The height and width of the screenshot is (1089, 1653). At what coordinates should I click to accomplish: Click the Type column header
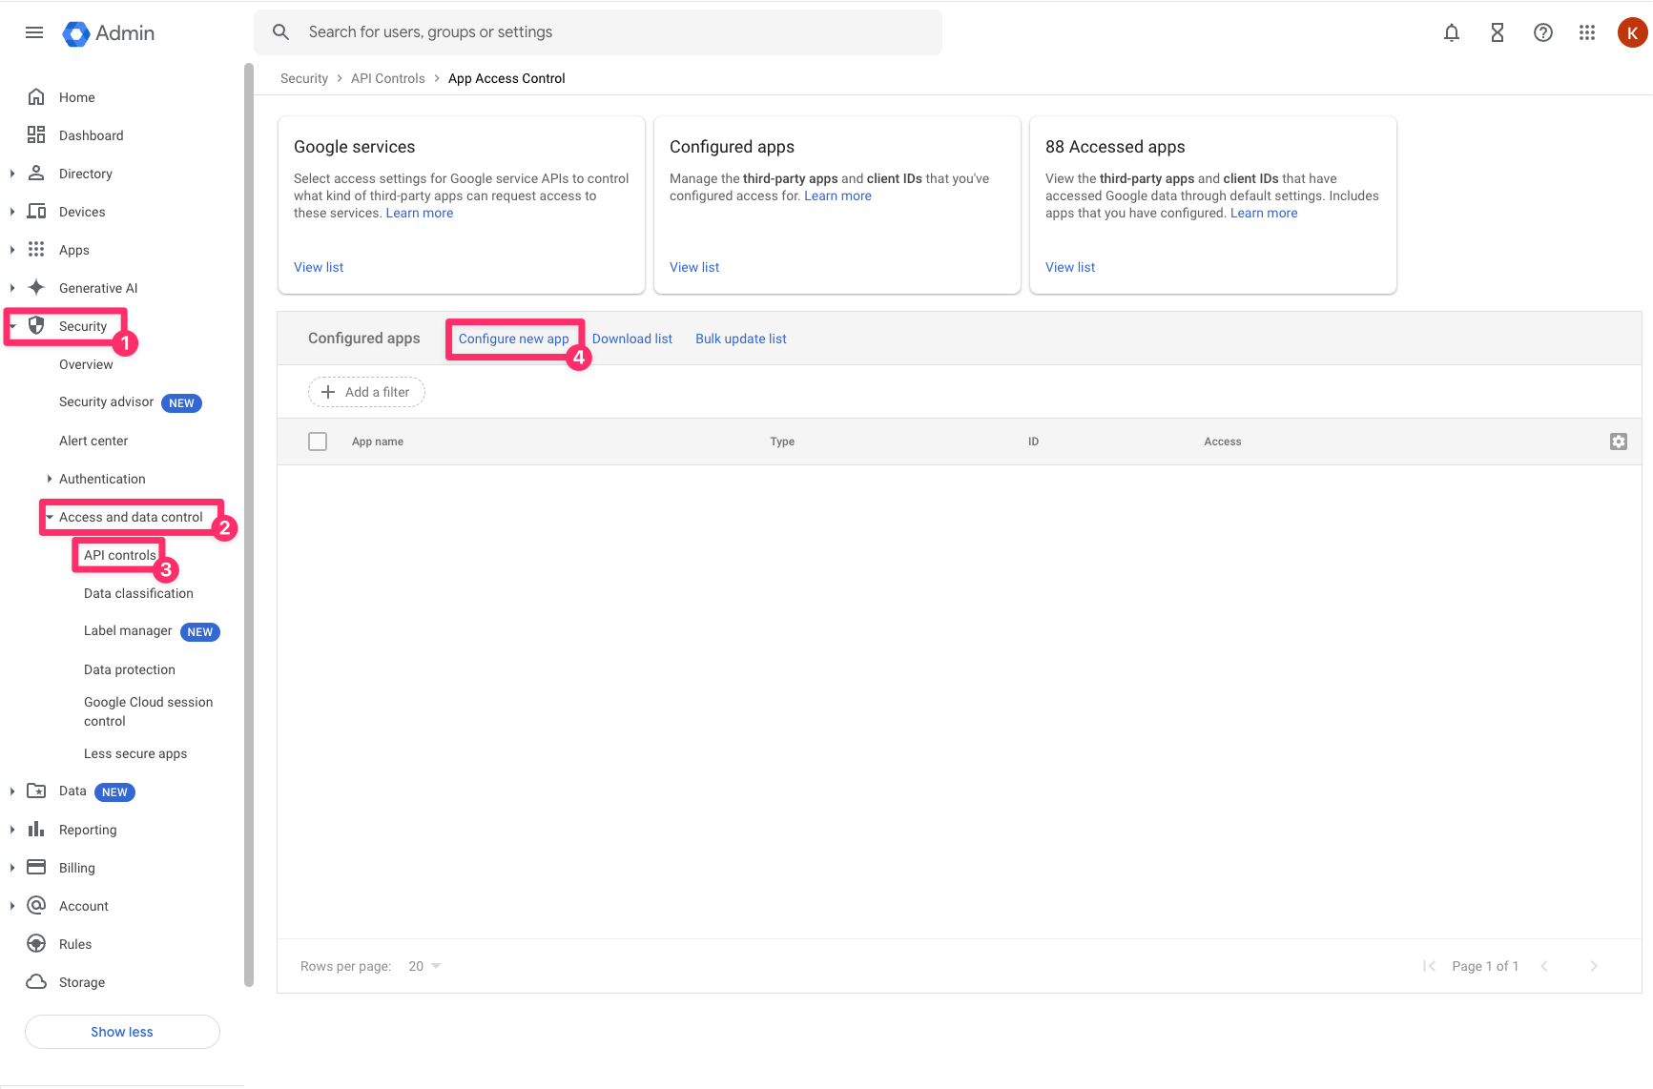pyautogui.click(x=782, y=442)
